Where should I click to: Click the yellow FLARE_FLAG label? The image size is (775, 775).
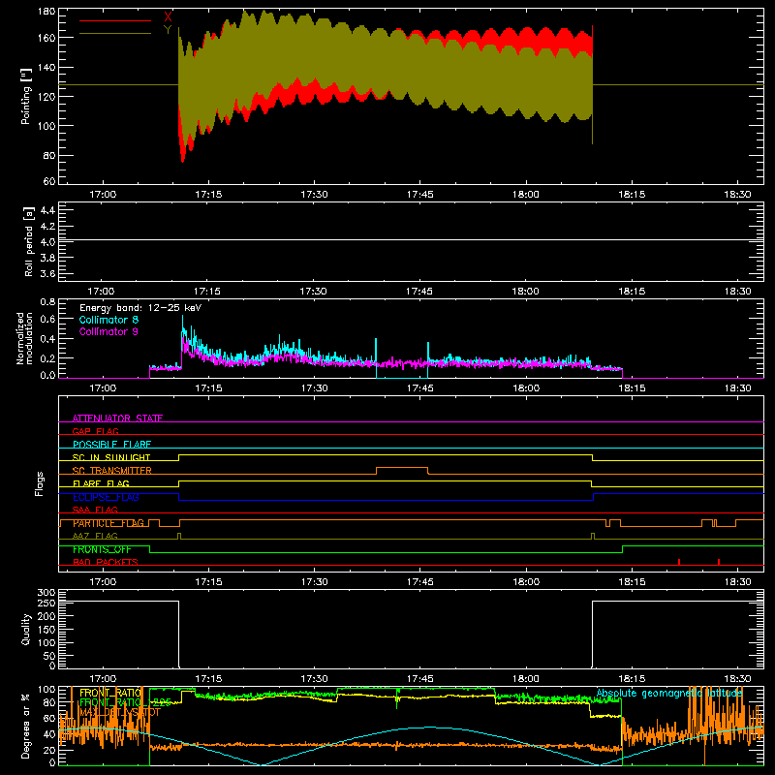101,483
